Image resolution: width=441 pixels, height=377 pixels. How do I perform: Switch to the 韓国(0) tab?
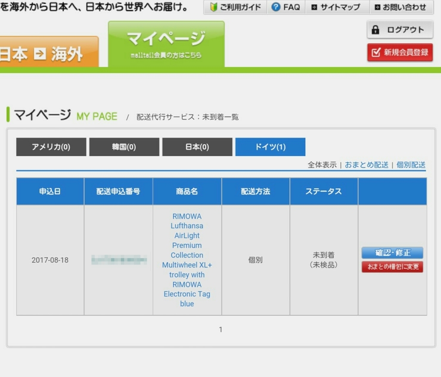click(124, 147)
